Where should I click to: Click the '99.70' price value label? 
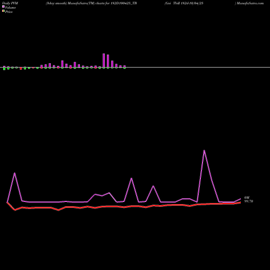click(248, 201)
